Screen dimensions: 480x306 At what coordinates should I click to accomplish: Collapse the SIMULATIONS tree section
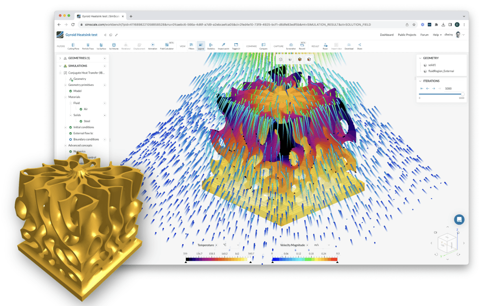pyautogui.click(x=60, y=66)
